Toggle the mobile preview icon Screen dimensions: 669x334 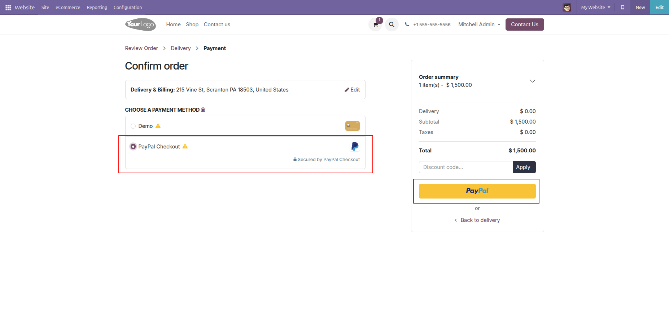(622, 7)
